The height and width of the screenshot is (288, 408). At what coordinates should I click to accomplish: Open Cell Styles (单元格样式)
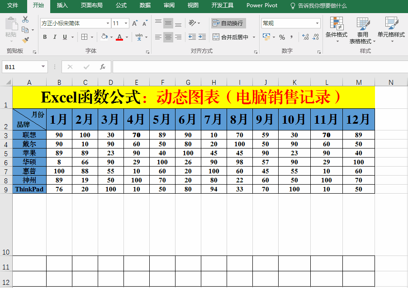[x=391, y=30]
